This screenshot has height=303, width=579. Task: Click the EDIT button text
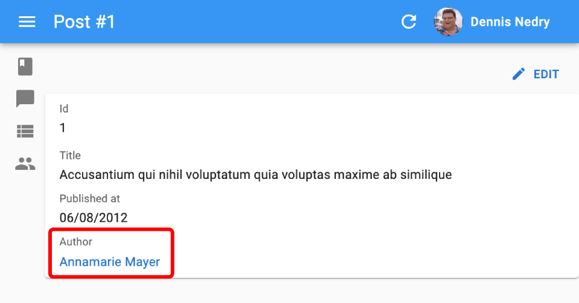[546, 74]
